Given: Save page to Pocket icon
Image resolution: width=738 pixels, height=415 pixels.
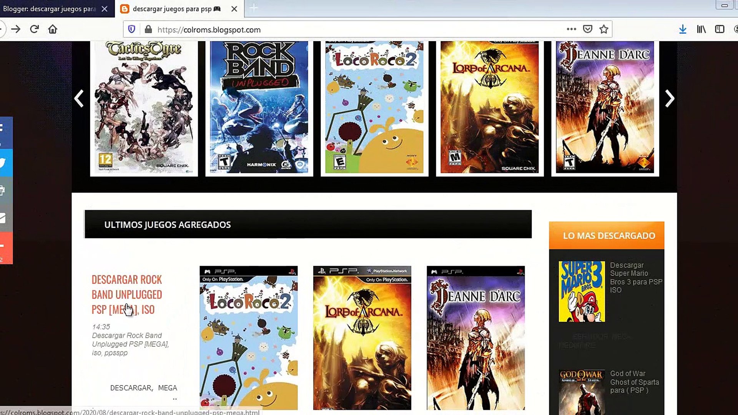Looking at the screenshot, I should [587, 29].
